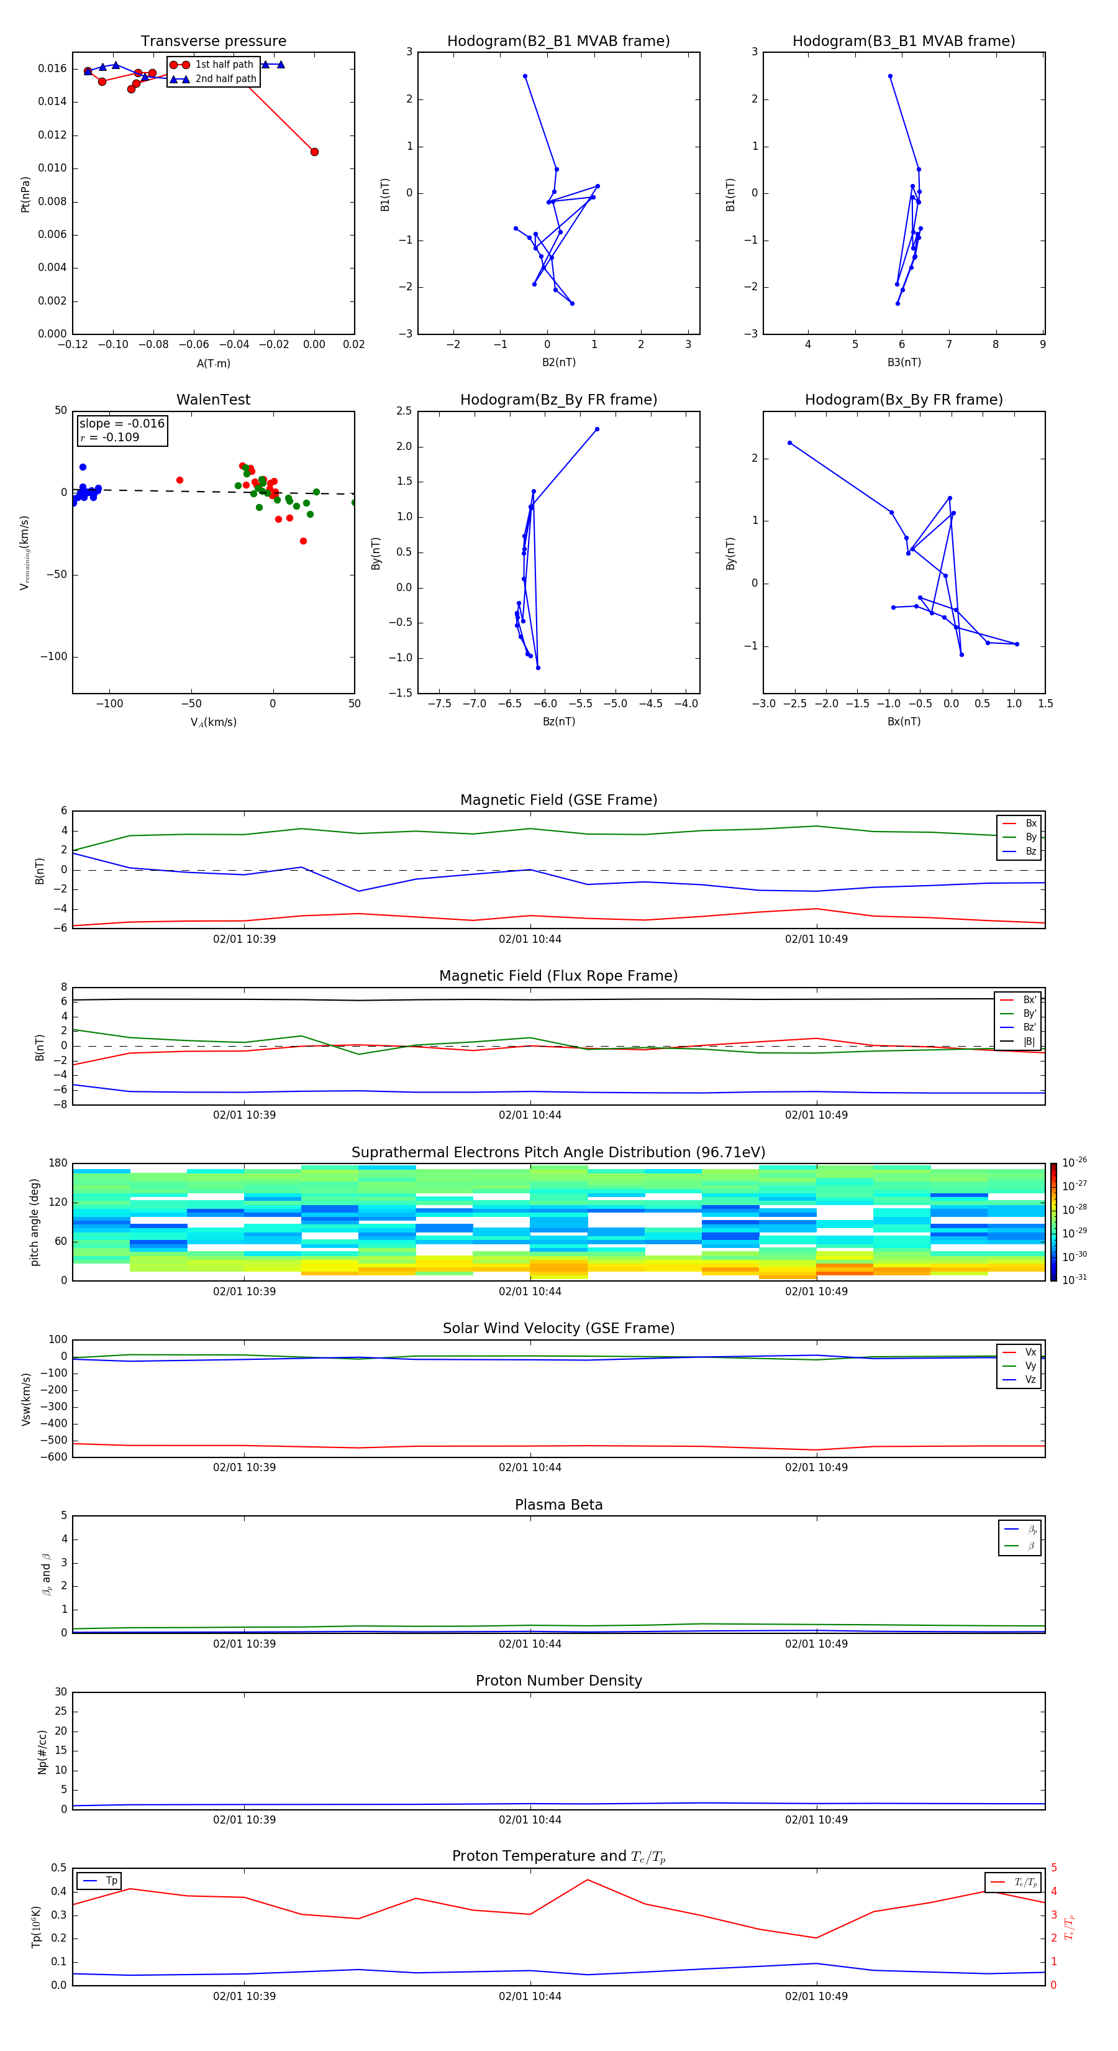Click the "2nd half path" legend entry

point(212,79)
